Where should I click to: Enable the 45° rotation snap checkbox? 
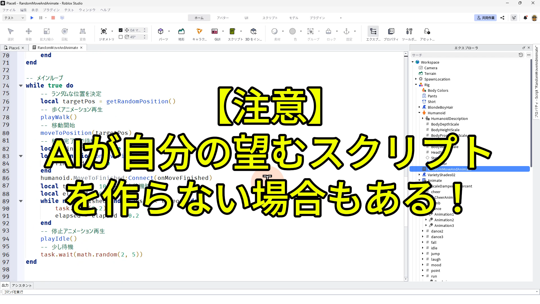(x=121, y=37)
